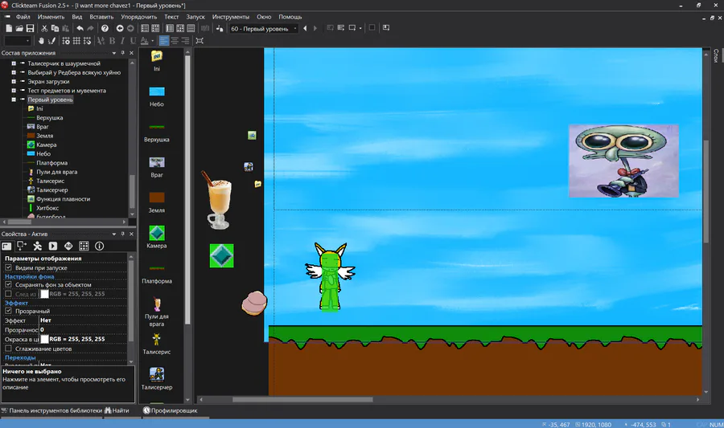Open the Event editor grid icon
The height and width of the screenshot is (428, 724).
point(180,29)
